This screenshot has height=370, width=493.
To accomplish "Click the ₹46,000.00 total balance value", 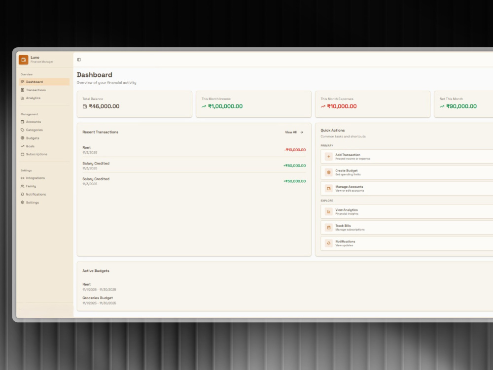I will pos(104,106).
